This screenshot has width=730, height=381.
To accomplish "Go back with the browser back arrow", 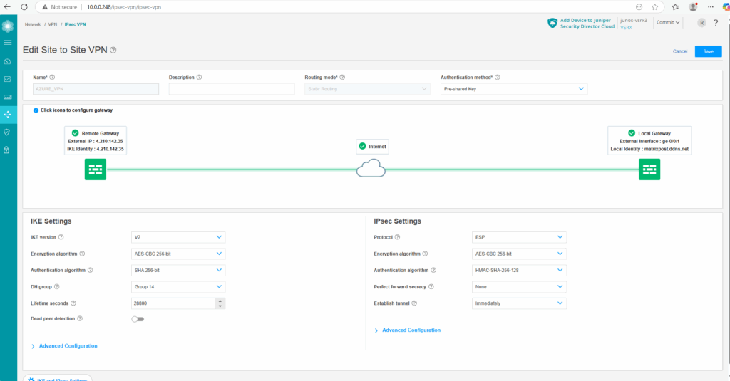I will [7, 7].
